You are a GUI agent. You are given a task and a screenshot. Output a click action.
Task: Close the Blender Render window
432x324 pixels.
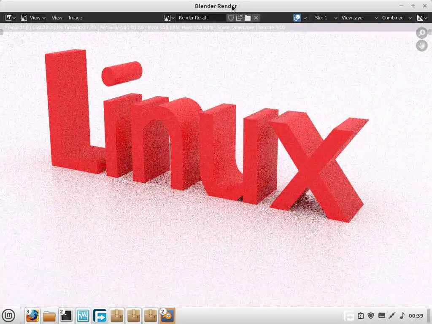click(424, 6)
